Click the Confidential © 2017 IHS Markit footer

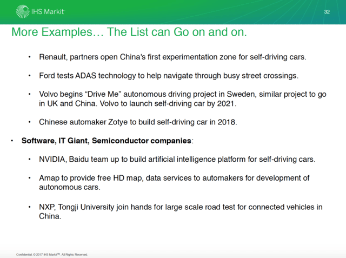point(52,254)
